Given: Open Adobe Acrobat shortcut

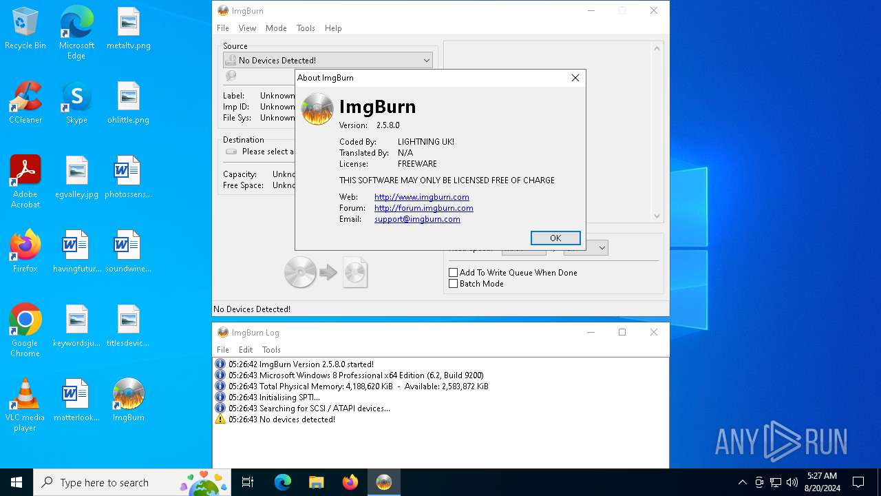Looking at the screenshot, I should (25, 182).
